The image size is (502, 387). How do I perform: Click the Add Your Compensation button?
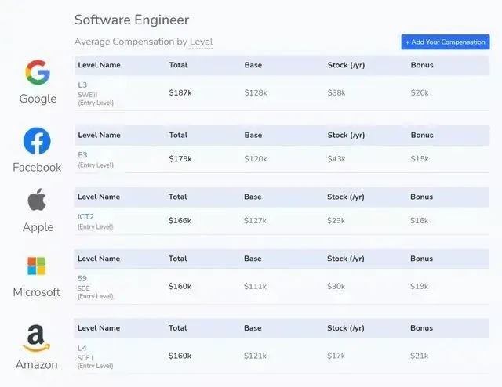pos(446,42)
